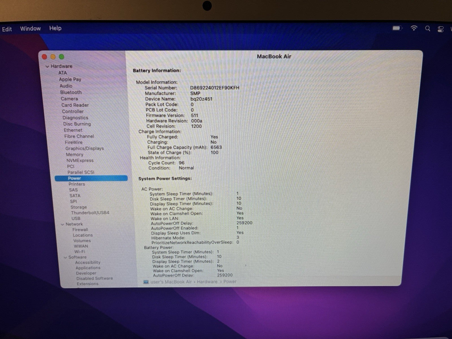The height and width of the screenshot is (339, 452).
Task: Open the Help menu
Action: 55,28
